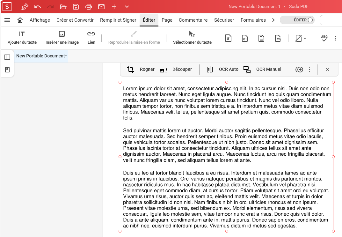The image size is (342, 237).
Task: Expand the title bar chevron dropdown
Action: tap(127, 7)
